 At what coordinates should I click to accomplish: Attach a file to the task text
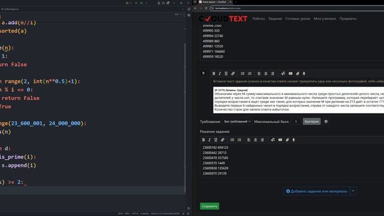tap(298, 73)
